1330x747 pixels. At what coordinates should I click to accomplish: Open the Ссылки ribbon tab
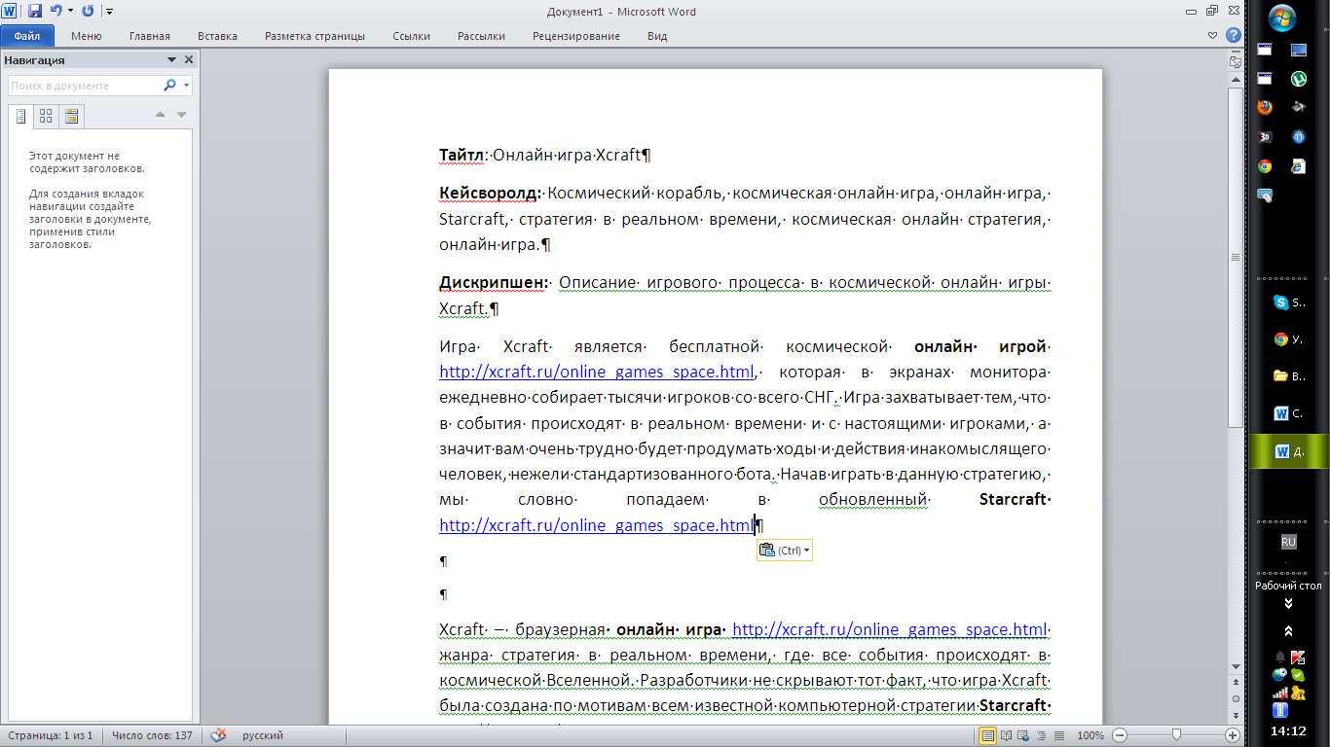411,36
